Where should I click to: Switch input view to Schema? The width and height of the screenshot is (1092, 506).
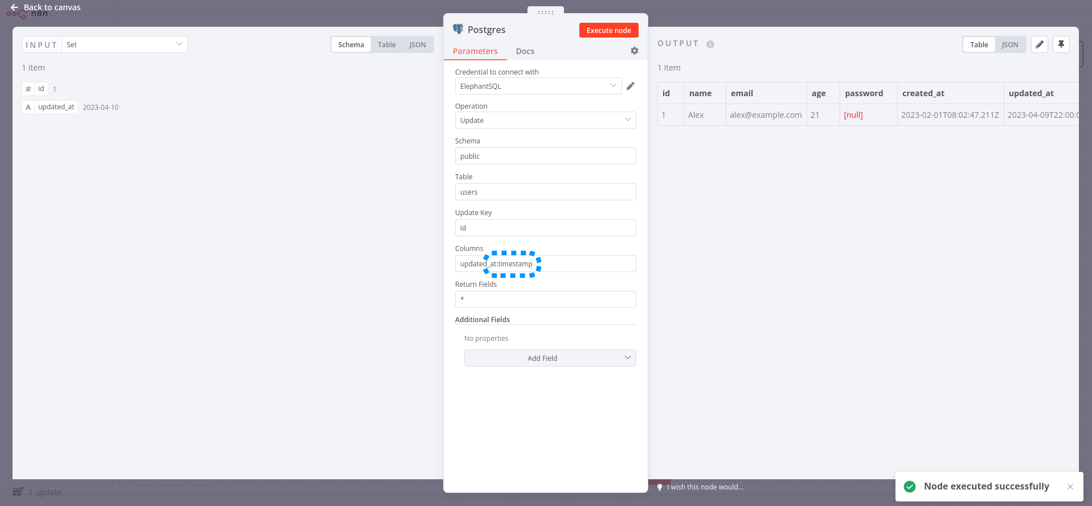point(351,44)
